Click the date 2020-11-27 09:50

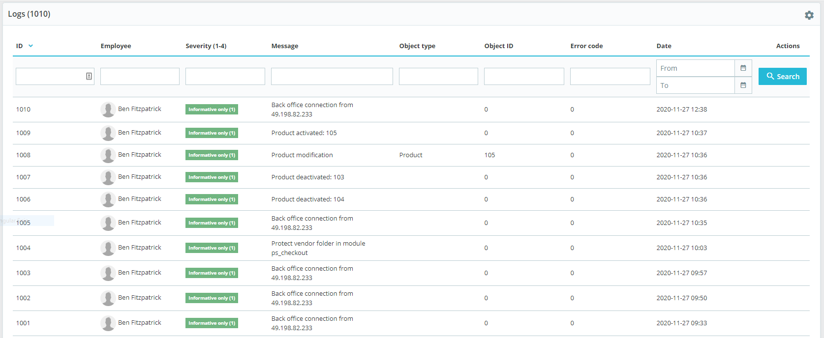pyautogui.click(x=681, y=298)
